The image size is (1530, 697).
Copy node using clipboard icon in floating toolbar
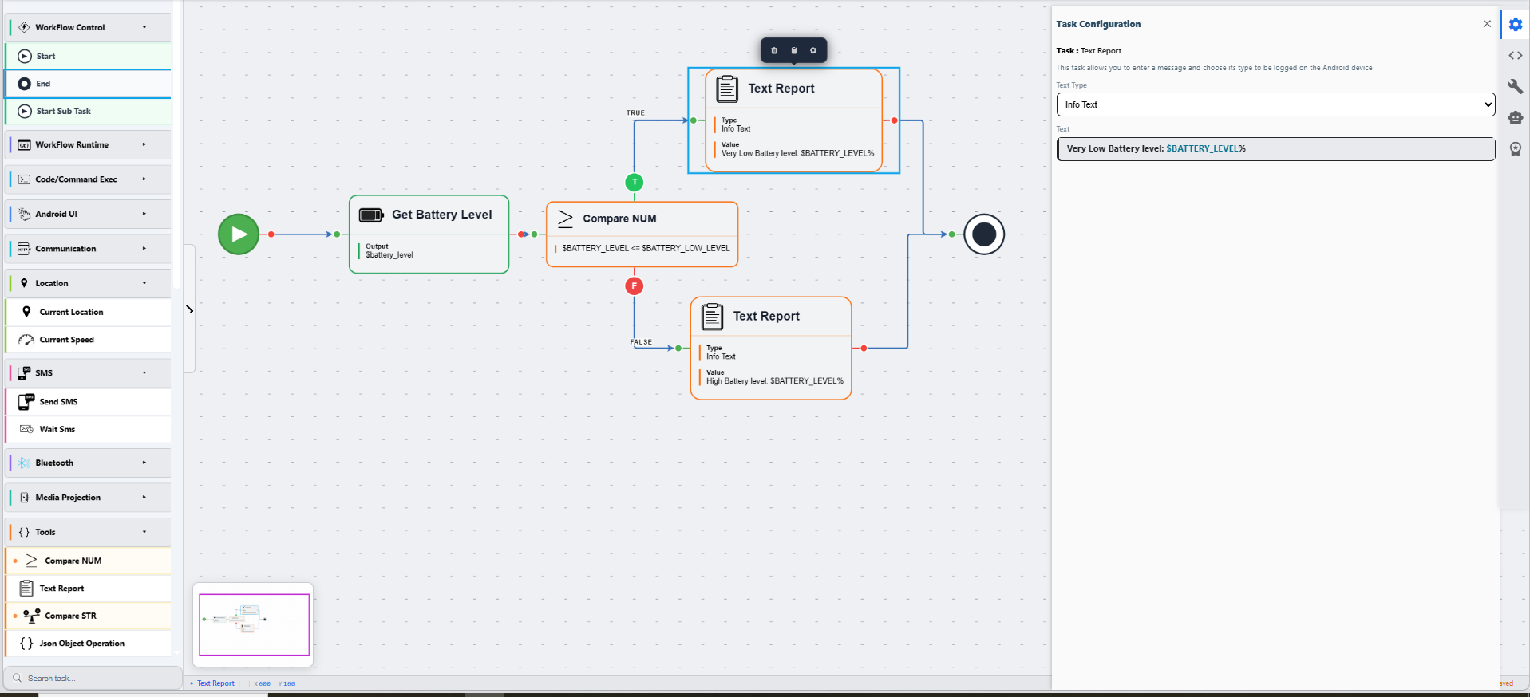pyautogui.click(x=794, y=50)
